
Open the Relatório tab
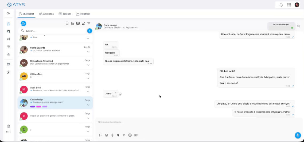[83, 14]
